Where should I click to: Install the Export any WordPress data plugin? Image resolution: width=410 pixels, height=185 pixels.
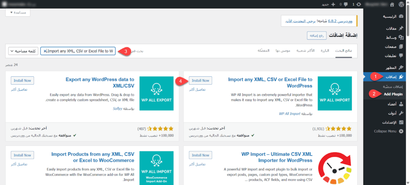point(22,80)
